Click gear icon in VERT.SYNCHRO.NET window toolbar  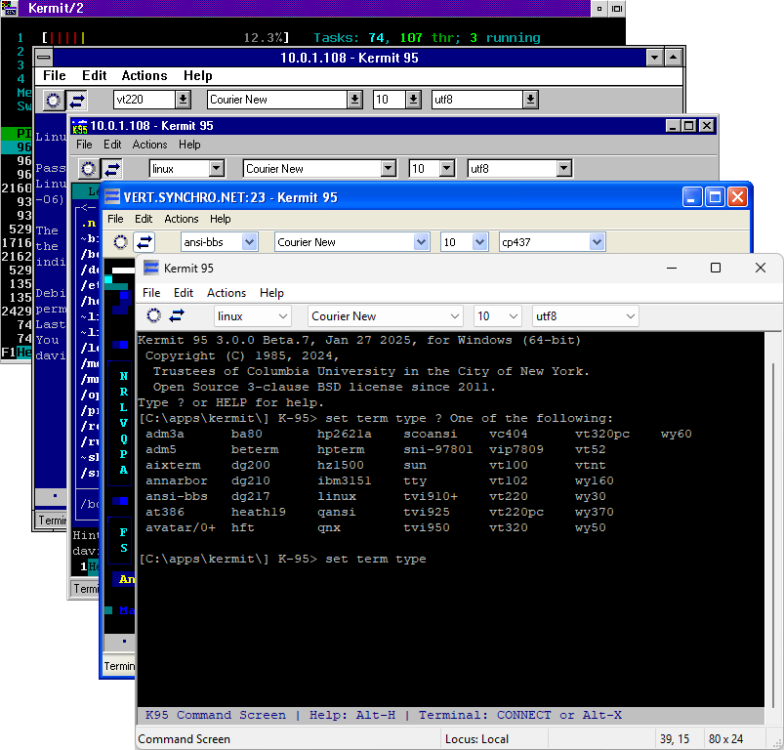coord(120,242)
